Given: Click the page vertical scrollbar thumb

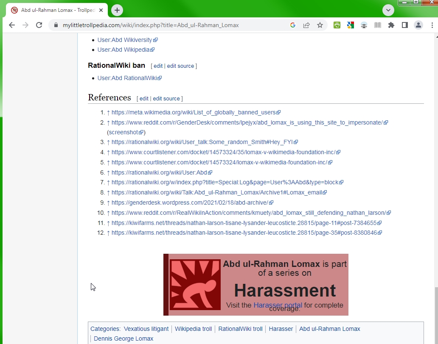Looking at the screenshot, I should point(436,315).
